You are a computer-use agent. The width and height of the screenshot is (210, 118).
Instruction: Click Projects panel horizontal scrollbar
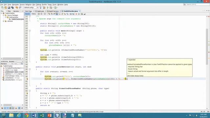(12, 58)
